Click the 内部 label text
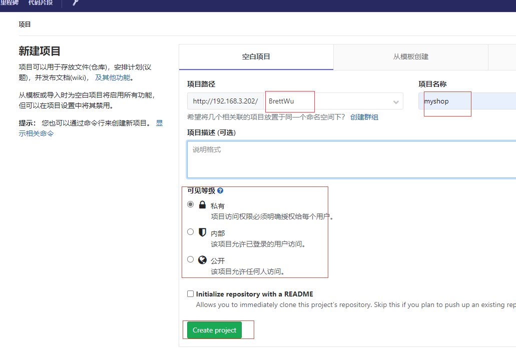This screenshot has height=348, width=516. click(x=218, y=233)
